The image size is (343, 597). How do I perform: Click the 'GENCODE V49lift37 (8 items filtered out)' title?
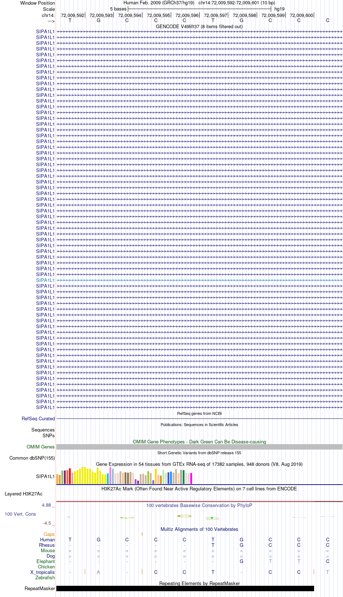[199, 26]
